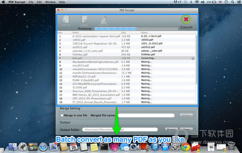Open Reminders checklist icon in dock
Viewport: 242px width, 153px height.
click(x=84, y=147)
